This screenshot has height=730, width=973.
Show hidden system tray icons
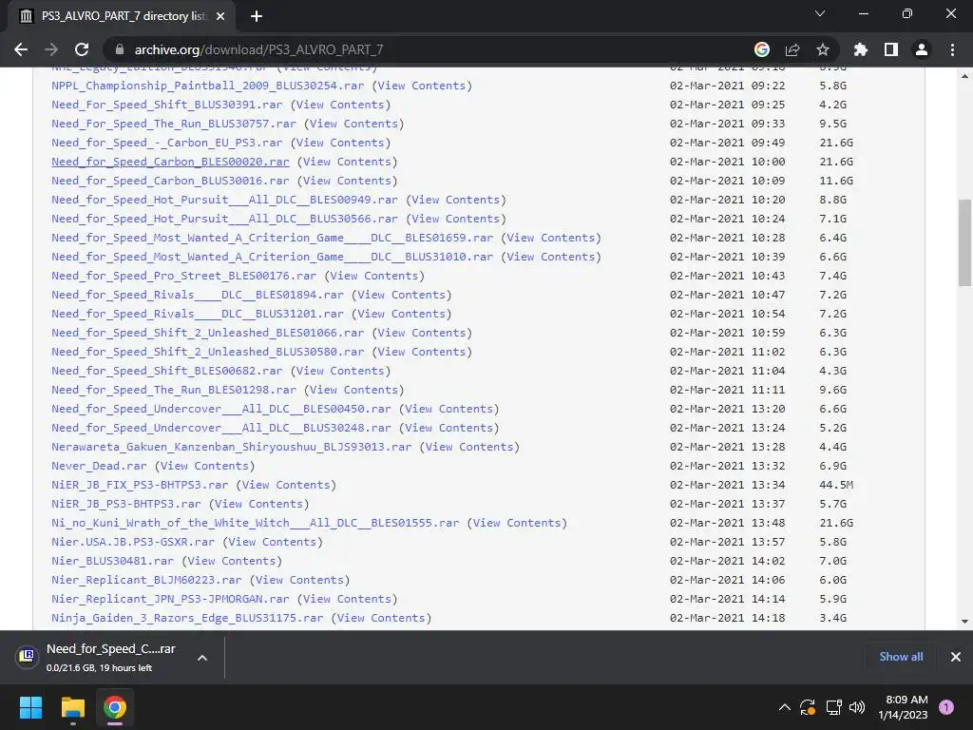point(784,707)
